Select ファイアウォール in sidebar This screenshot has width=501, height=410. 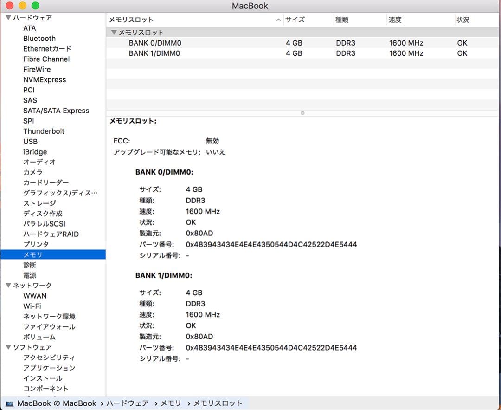point(50,326)
